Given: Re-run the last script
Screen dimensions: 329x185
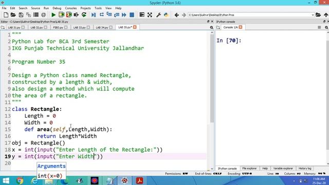Looking at the screenshot, I should (x=84, y=15).
